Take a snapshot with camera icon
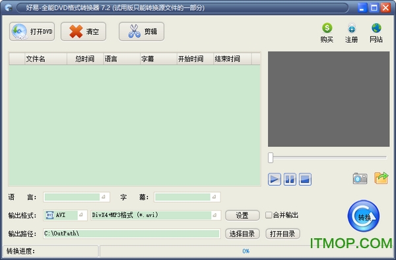 pyautogui.click(x=360, y=178)
